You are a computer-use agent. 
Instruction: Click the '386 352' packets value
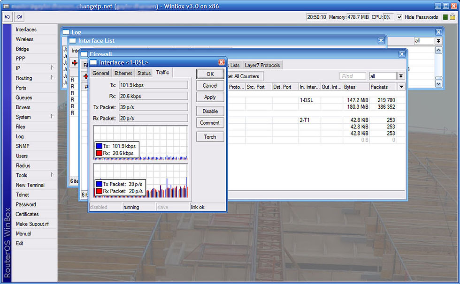386,107
